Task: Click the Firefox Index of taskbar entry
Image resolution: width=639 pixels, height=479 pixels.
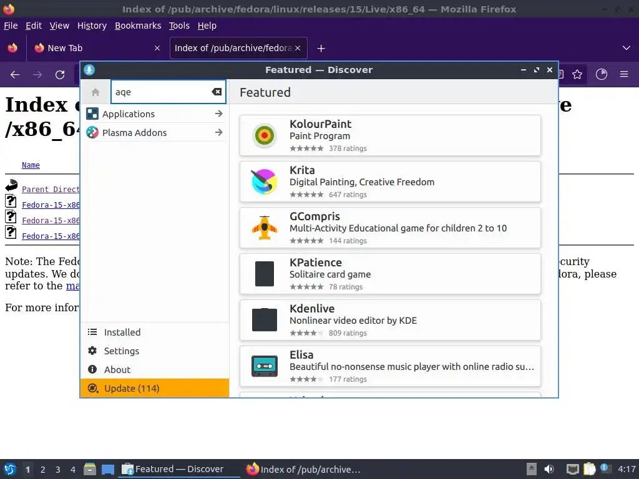Action: [x=304, y=469]
